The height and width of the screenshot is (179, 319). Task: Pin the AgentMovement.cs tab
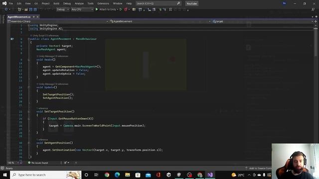click(x=34, y=17)
